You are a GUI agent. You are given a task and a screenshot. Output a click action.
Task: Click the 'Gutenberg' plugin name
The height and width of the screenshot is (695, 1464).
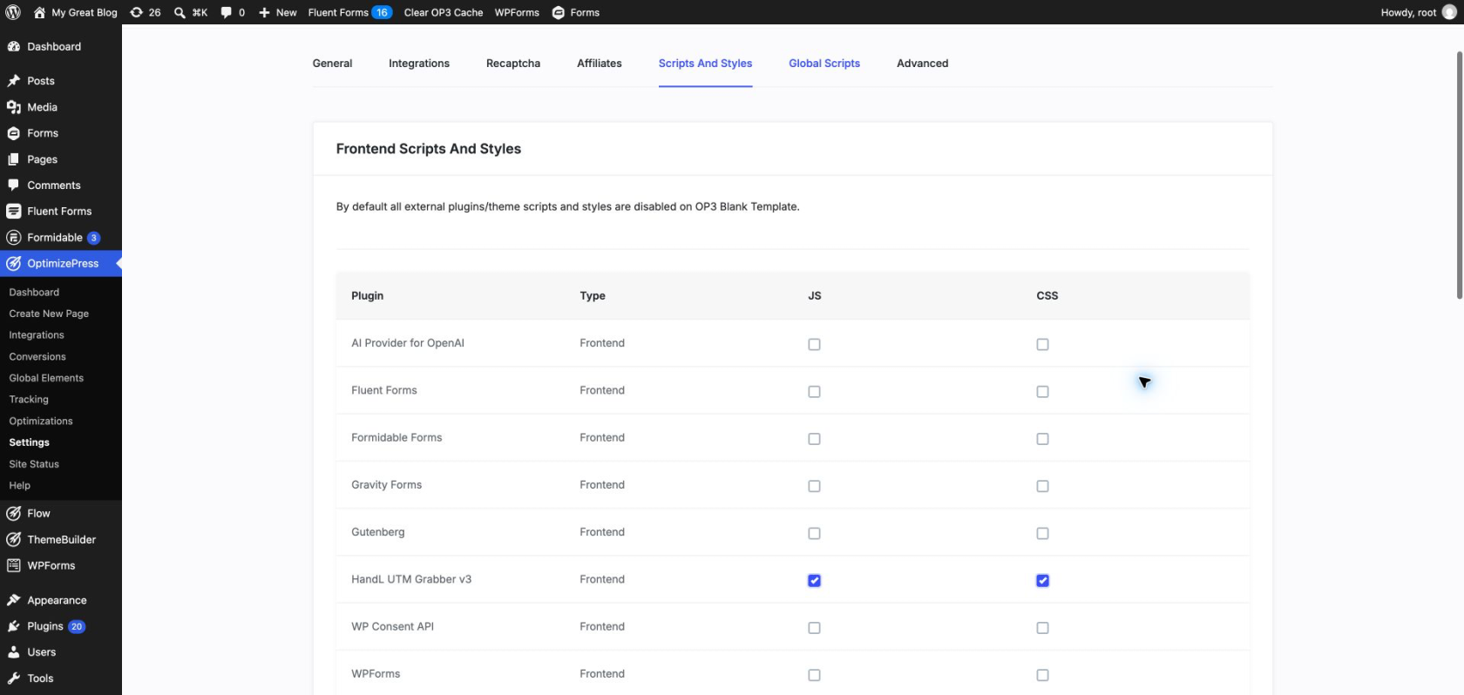tap(377, 532)
